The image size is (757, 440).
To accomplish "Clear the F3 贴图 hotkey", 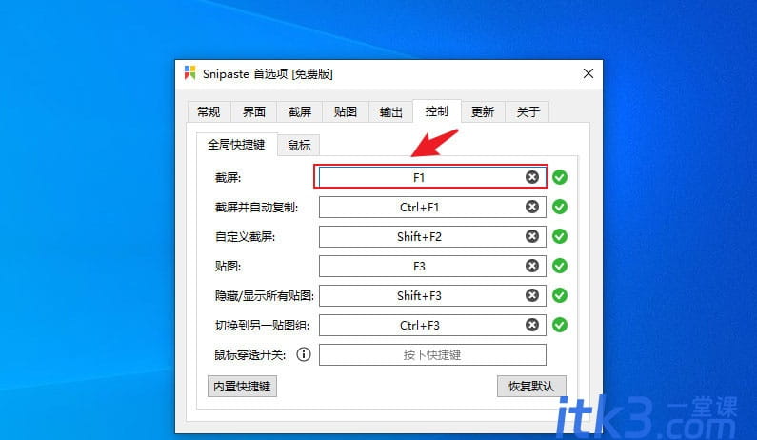I will (x=532, y=266).
